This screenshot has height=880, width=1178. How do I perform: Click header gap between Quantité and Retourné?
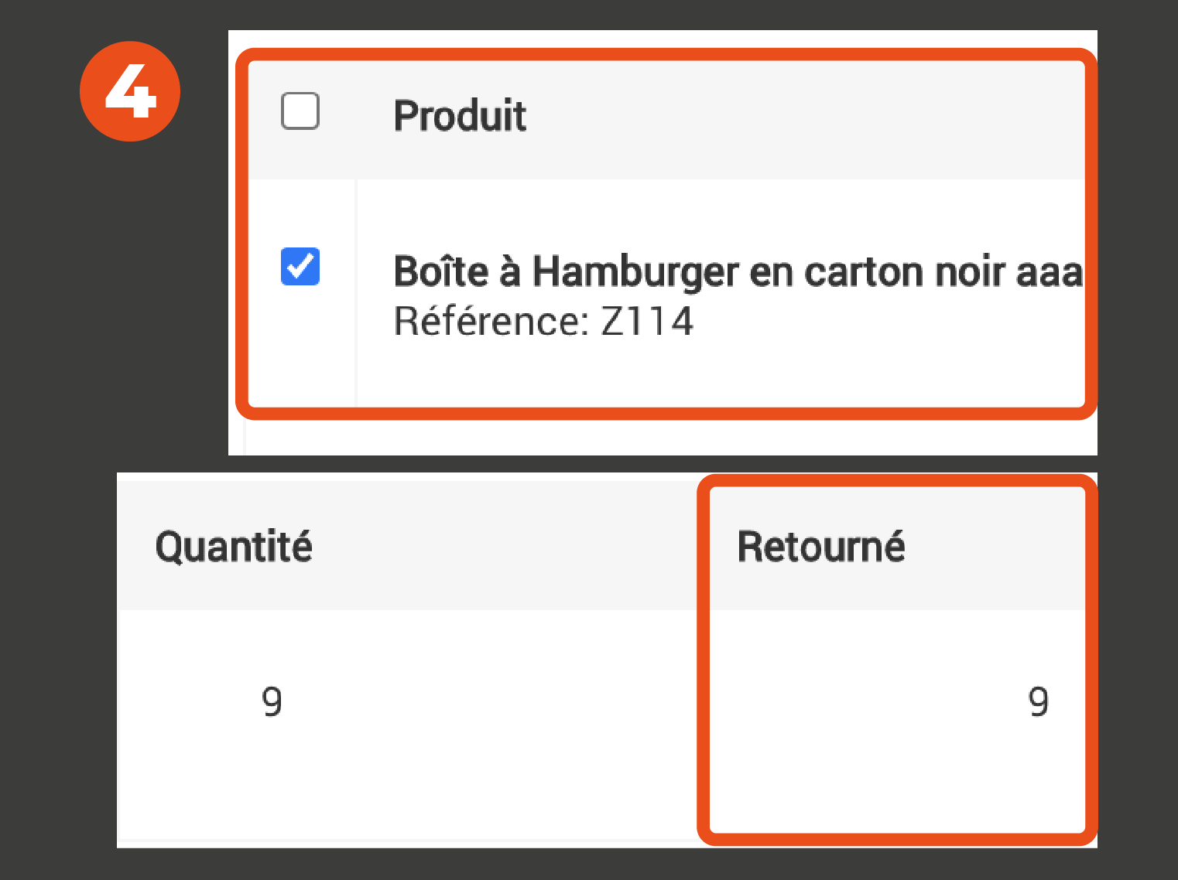tap(503, 547)
